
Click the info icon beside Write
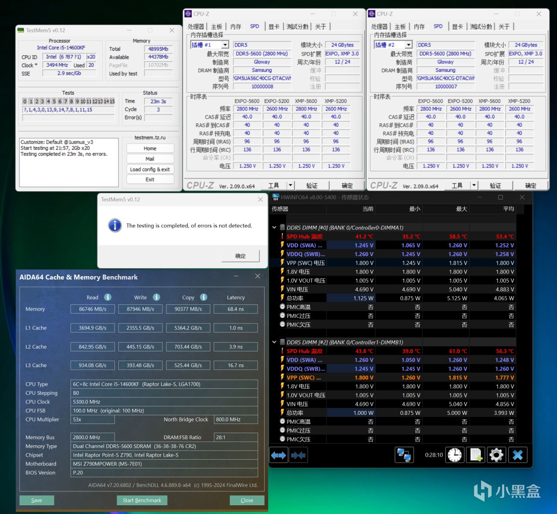pyautogui.click(x=156, y=297)
